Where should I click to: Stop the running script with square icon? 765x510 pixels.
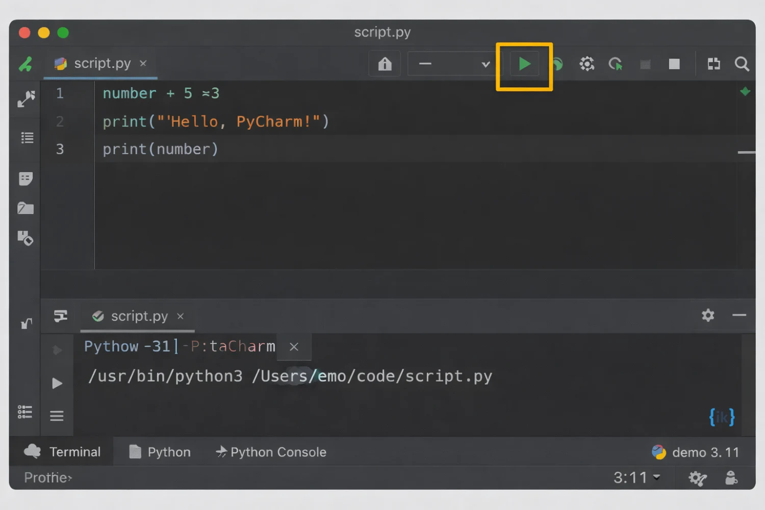pos(674,64)
